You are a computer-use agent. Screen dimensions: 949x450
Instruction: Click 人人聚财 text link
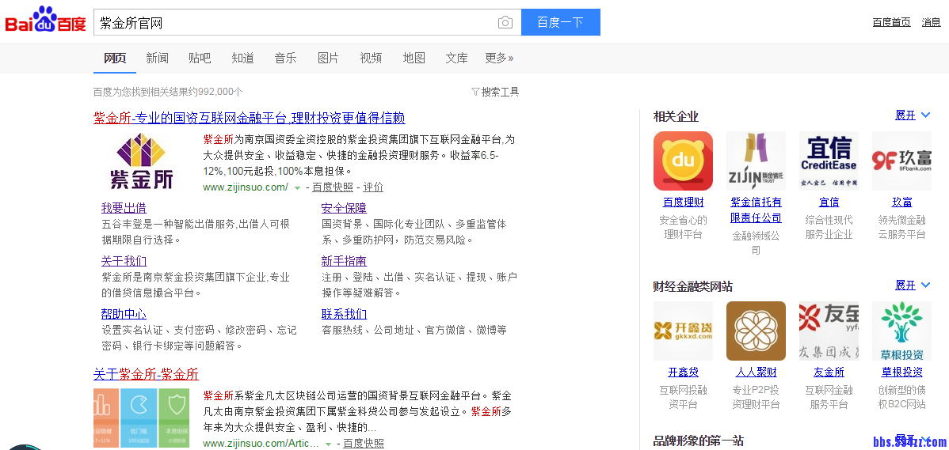756,372
